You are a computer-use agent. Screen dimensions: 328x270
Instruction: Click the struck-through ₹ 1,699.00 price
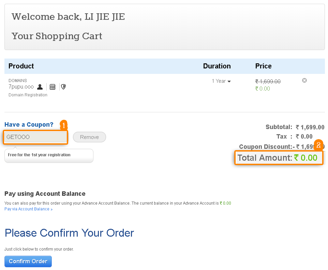pyautogui.click(x=268, y=81)
